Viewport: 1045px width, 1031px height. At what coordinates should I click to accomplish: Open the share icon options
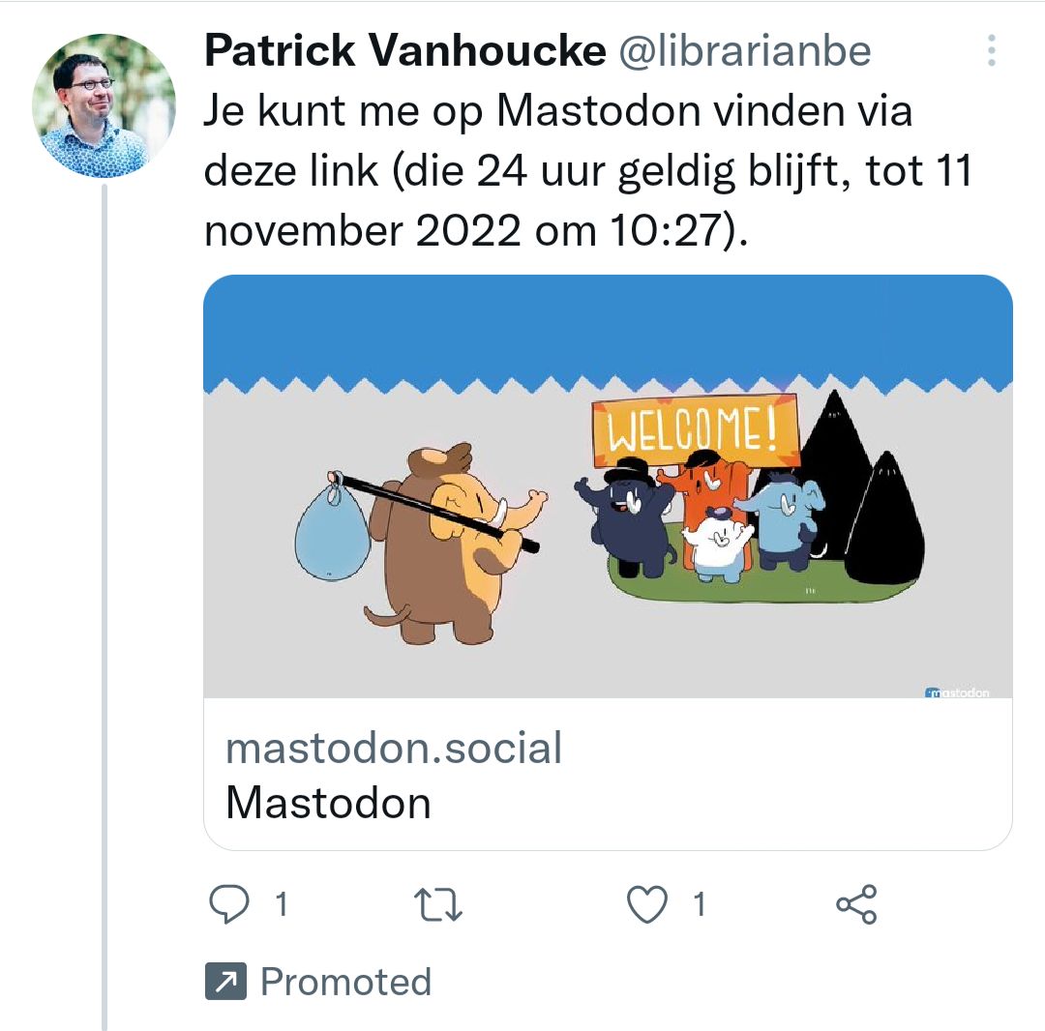tap(856, 905)
